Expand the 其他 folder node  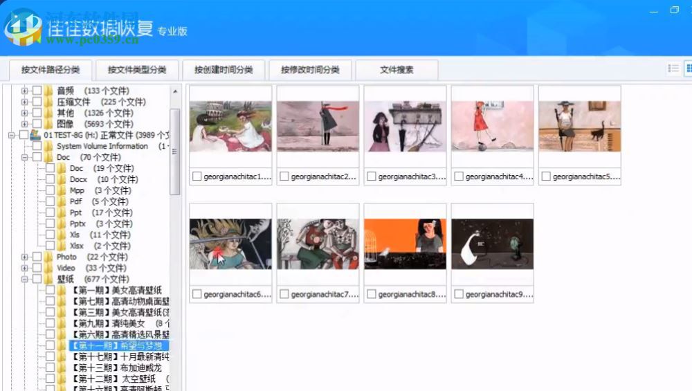pyautogui.click(x=25, y=113)
